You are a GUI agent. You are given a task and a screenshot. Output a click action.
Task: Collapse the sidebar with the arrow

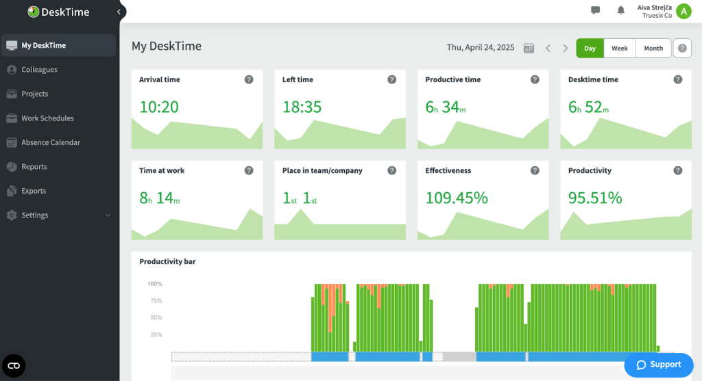click(x=119, y=12)
